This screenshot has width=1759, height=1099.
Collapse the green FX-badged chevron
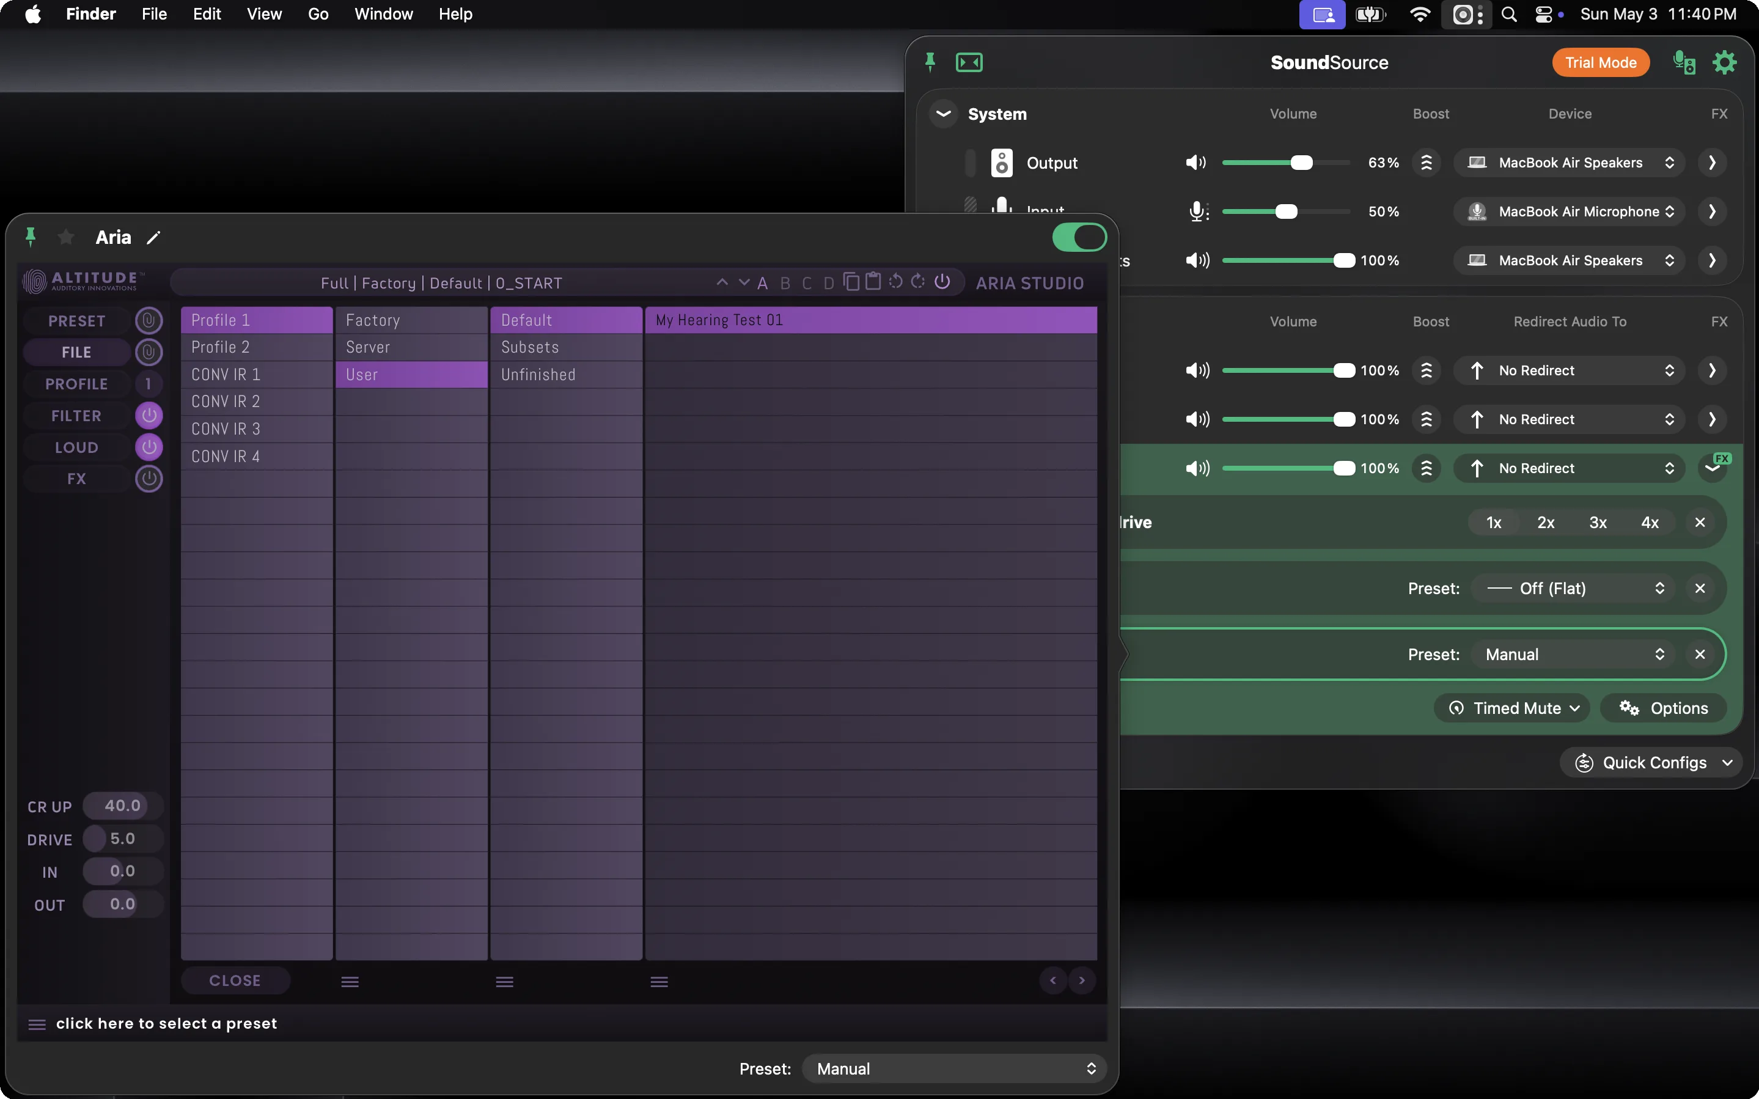coord(1713,469)
